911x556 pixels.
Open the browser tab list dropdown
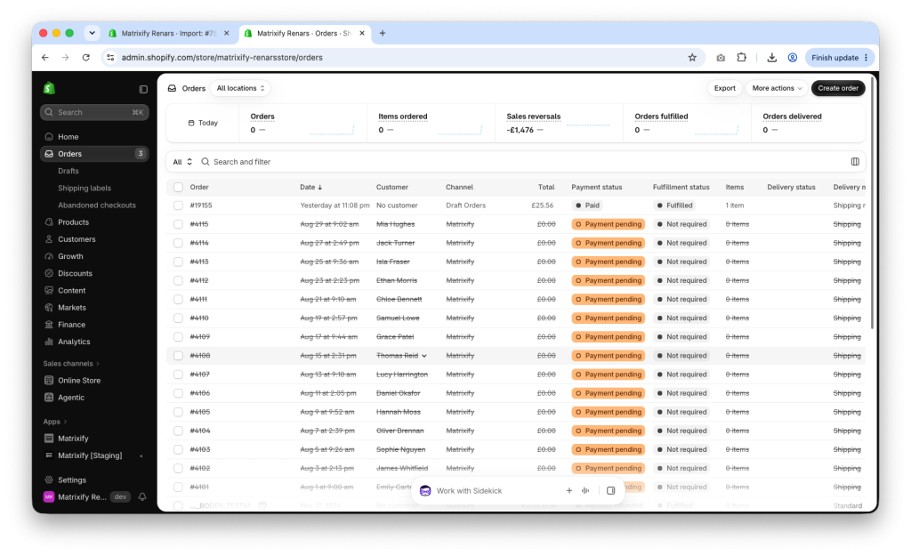coord(92,33)
